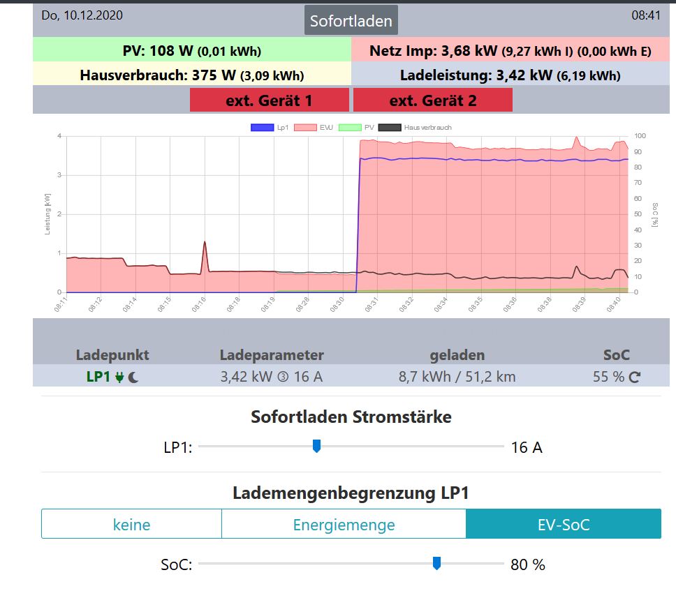This screenshot has height=591, width=676.
Task: Click the 'SoC' column header
Action: tap(617, 355)
